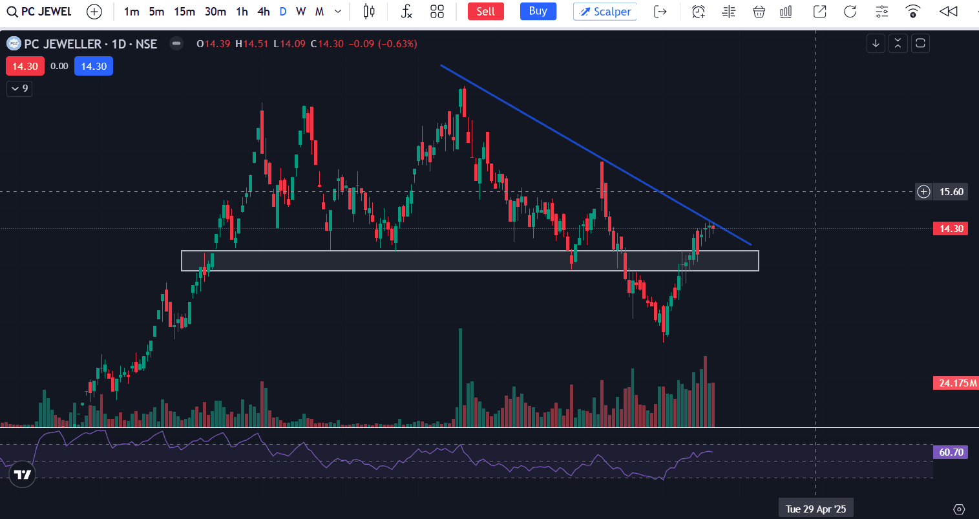Click the plus icon beside 15.60 price
Screen dimensions: 979x519
point(924,191)
